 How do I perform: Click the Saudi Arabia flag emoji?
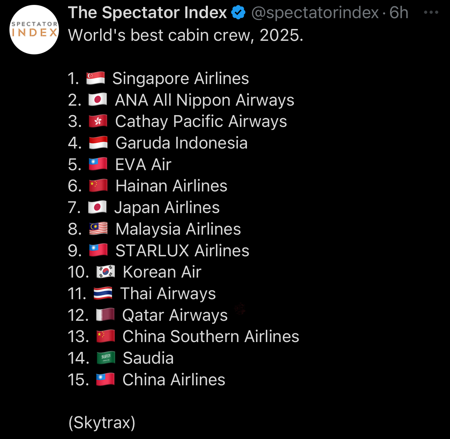[x=106, y=358]
